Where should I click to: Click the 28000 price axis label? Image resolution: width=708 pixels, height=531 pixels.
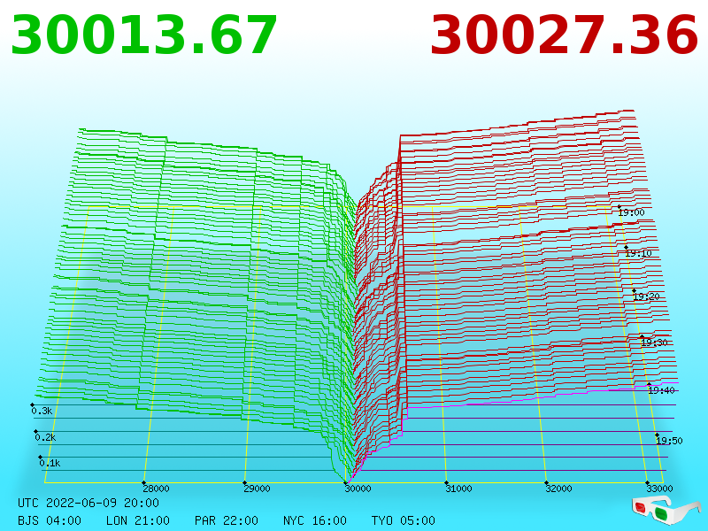[156, 489]
